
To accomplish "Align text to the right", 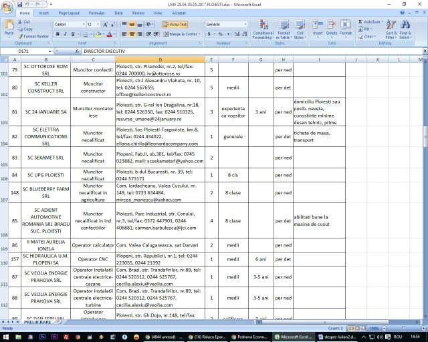I will click(140, 34).
